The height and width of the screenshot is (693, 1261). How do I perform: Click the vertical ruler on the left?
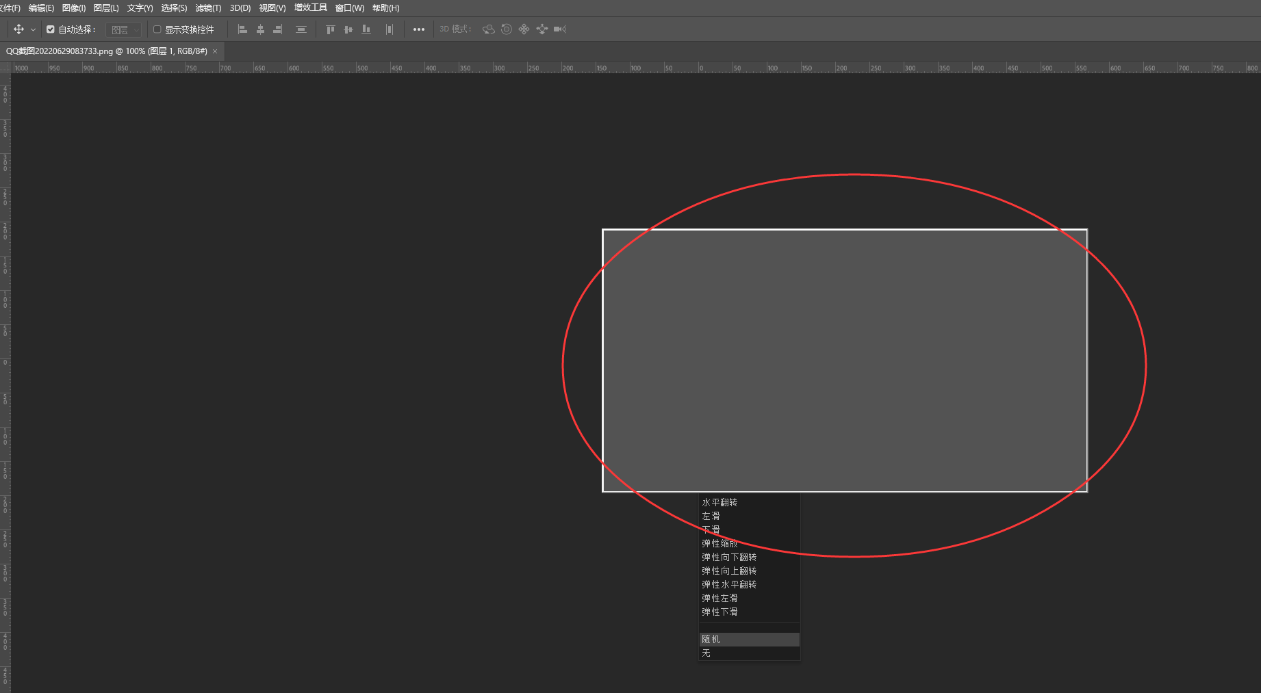(x=5, y=383)
